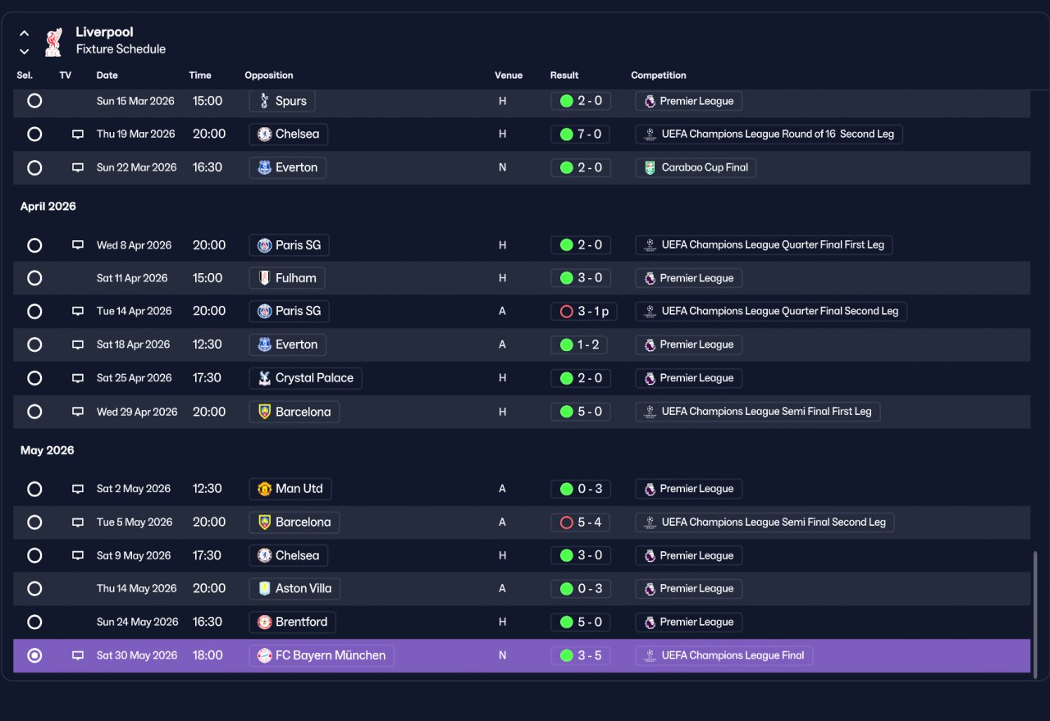Open the Brentford opposition team button

292,622
